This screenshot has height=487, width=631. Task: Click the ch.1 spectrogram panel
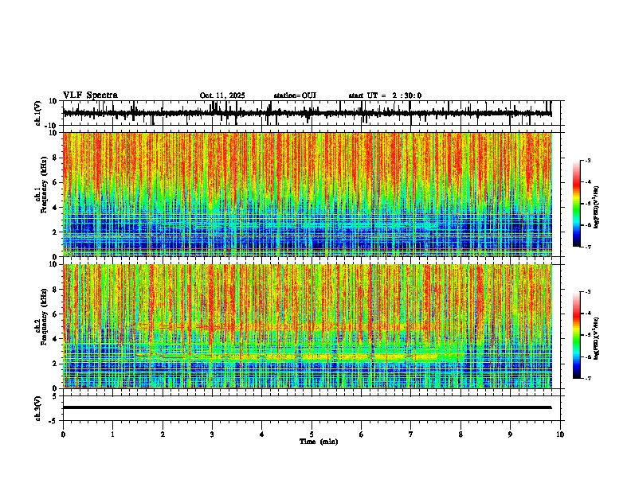[308, 194]
